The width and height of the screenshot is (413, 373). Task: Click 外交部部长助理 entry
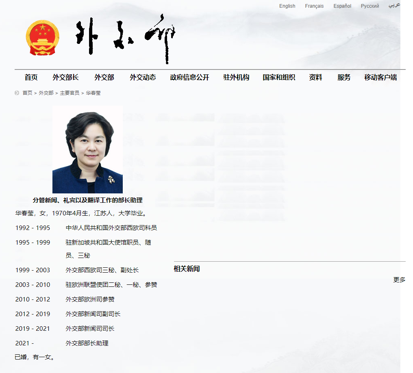(x=87, y=343)
